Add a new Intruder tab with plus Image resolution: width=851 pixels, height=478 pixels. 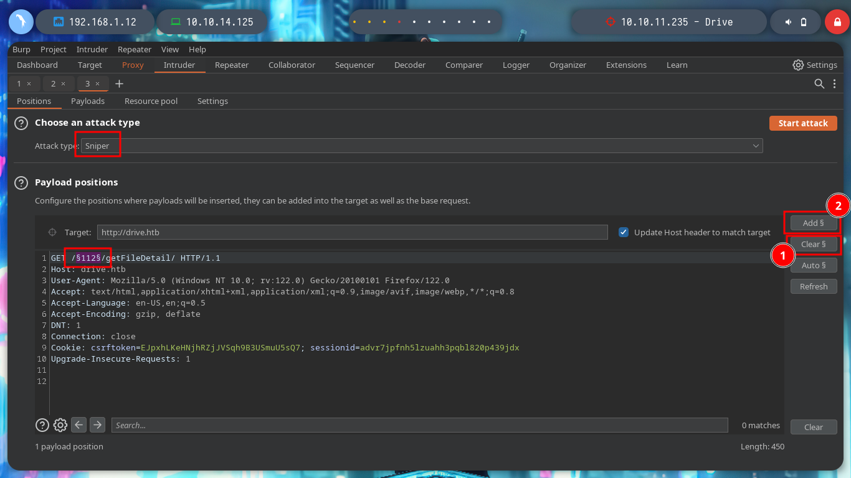tap(120, 83)
